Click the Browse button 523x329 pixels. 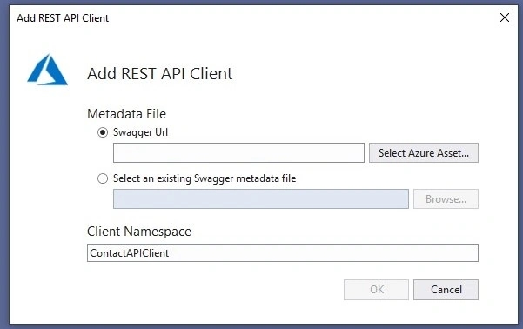coord(446,198)
